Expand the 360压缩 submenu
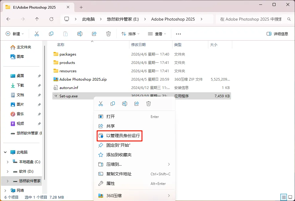 tap(169, 196)
